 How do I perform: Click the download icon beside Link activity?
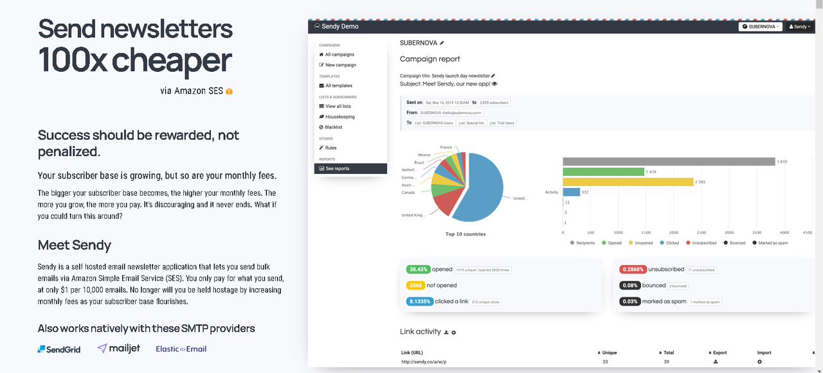click(446, 332)
